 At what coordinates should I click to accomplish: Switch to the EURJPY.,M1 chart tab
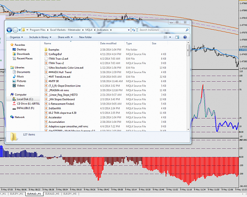[x=16, y=194]
